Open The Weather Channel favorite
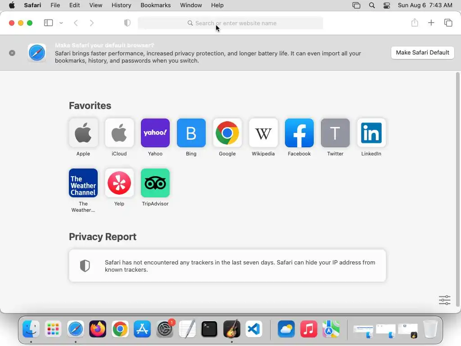Screen dimensions: 461x346 [83, 183]
